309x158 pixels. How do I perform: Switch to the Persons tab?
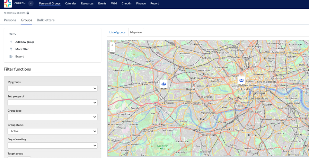tap(10, 20)
